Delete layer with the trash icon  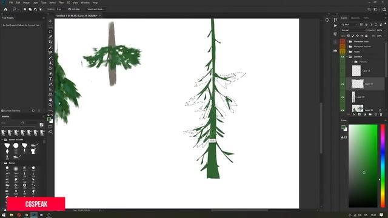tap(381, 114)
